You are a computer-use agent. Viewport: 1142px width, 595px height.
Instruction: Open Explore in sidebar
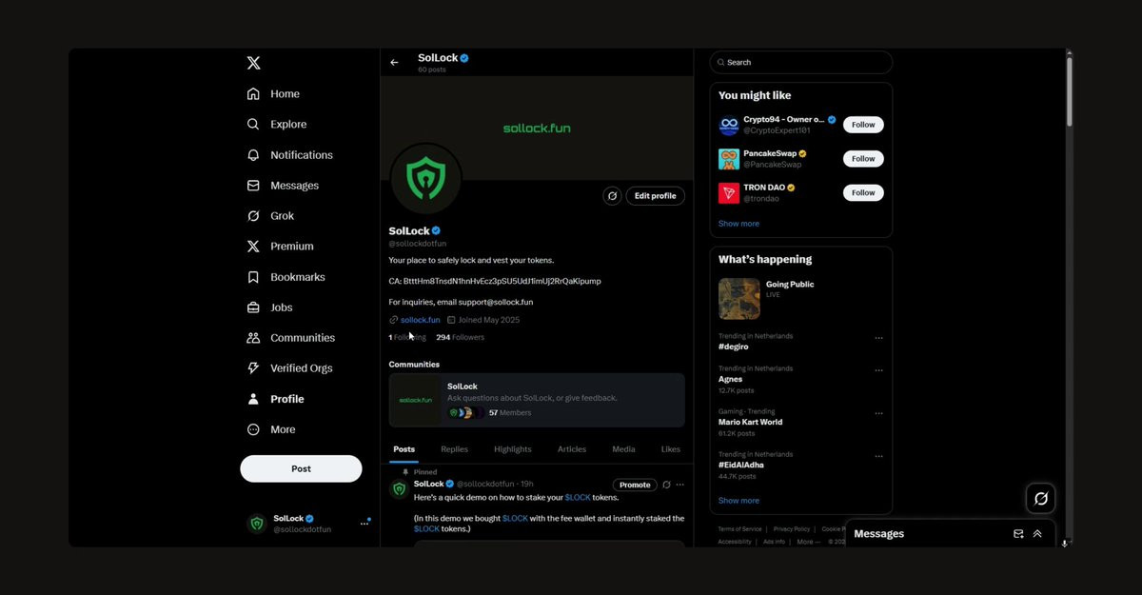pos(276,124)
